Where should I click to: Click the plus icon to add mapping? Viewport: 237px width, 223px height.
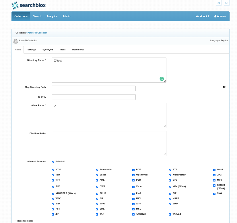pyautogui.click(x=224, y=87)
